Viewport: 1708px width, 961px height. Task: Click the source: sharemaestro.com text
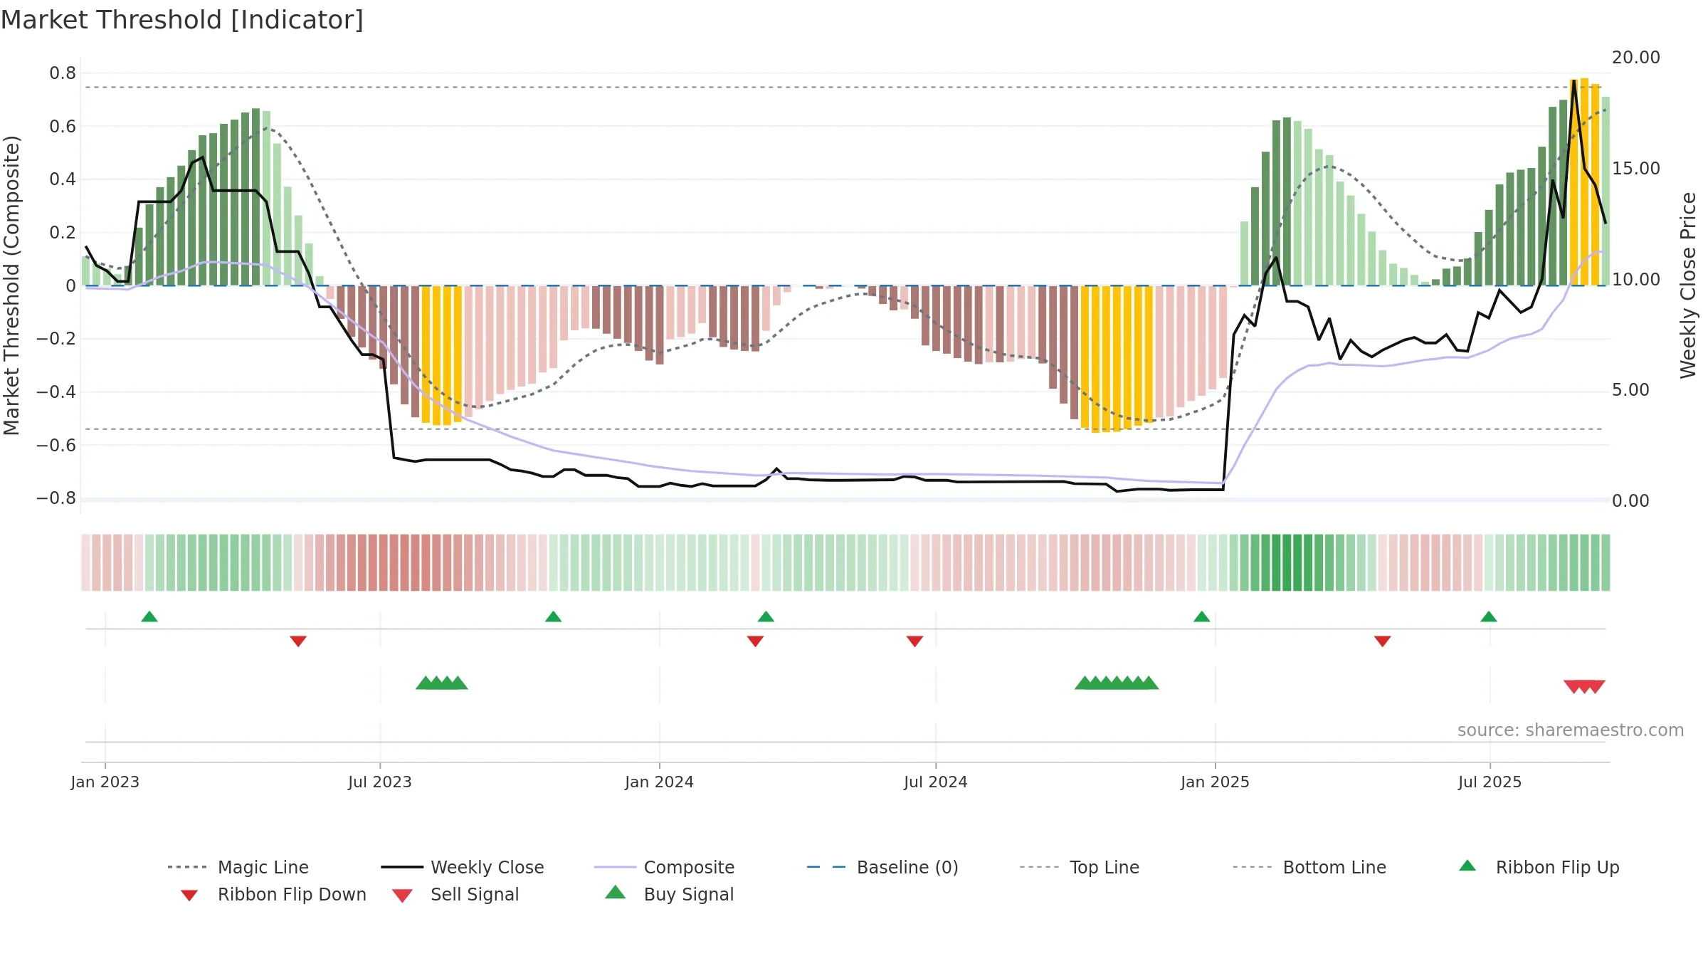click(x=1571, y=730)
